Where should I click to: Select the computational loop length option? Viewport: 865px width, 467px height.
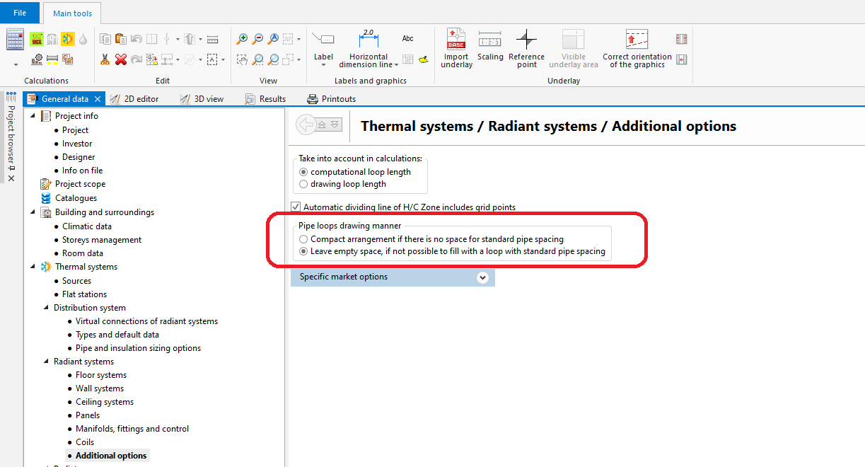point(303,171)
